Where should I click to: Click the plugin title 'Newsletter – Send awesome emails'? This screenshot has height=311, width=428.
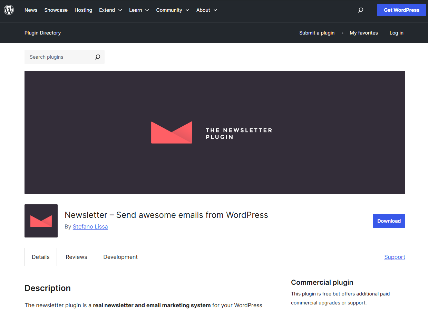click(166, 215)
